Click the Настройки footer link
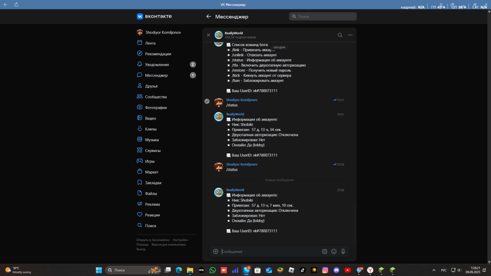Screen dimensions: 491x276 [180, 240]
